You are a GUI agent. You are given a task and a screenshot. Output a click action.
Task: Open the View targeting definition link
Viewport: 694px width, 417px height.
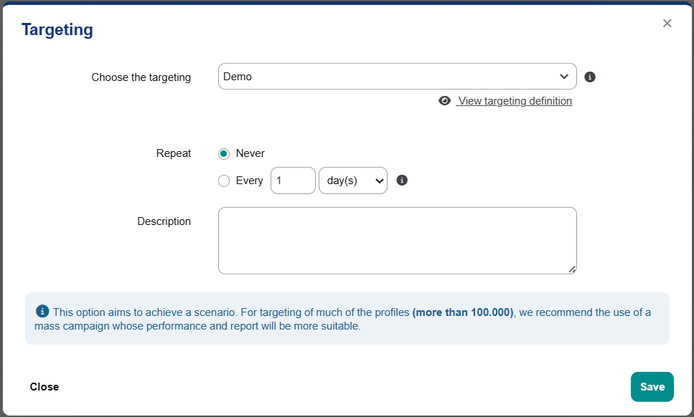[515, 101]
